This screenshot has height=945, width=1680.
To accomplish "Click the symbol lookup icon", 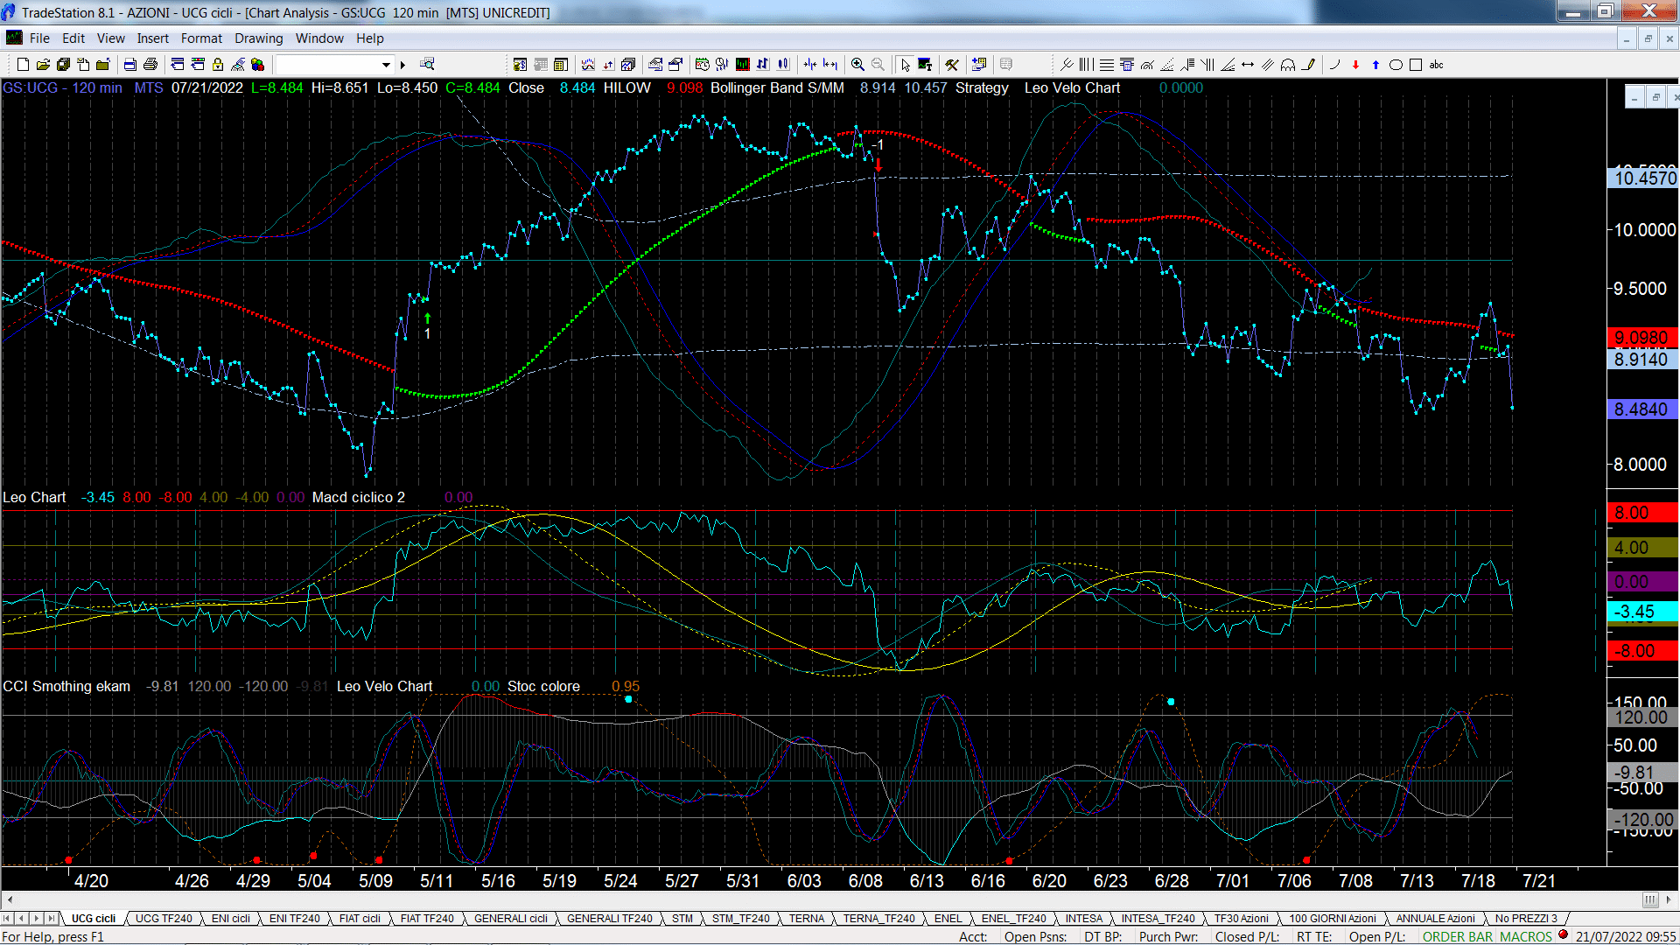I will (427, 65).
